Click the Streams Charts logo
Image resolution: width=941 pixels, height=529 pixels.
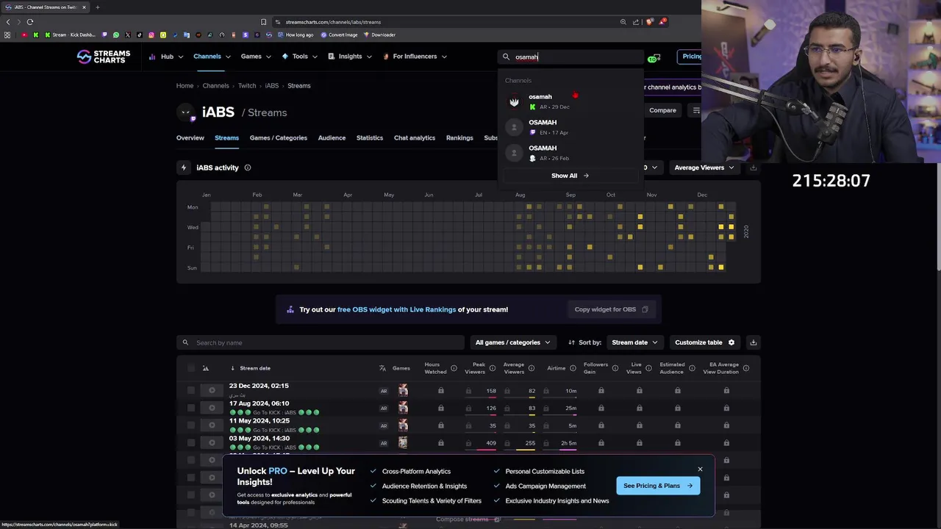pyautogui.click(x=104, y=57)
